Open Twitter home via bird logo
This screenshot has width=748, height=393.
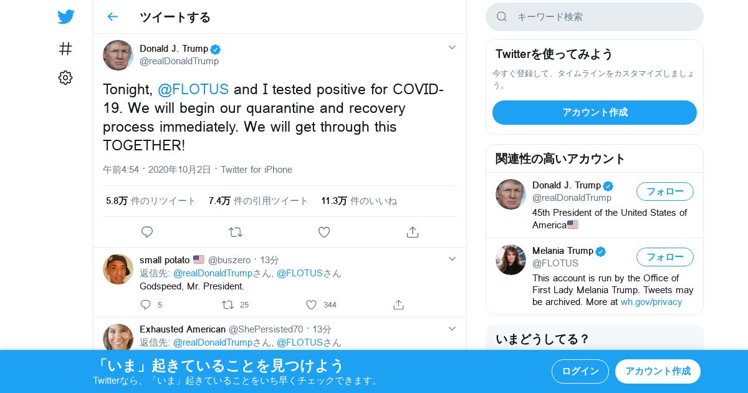pos(65,17)
